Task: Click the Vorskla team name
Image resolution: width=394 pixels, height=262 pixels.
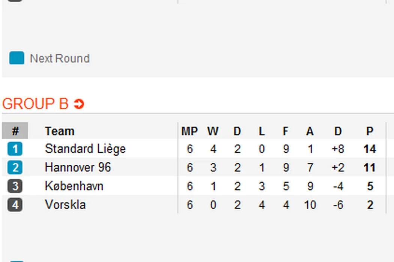Action: pyautogui.click(x=65, y=205)
